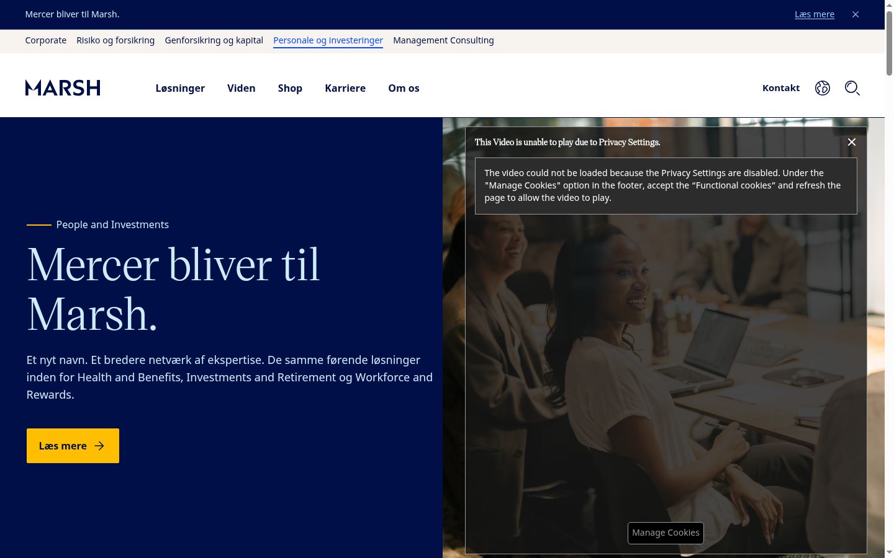Go to Genforsikring og kapital

214,40
